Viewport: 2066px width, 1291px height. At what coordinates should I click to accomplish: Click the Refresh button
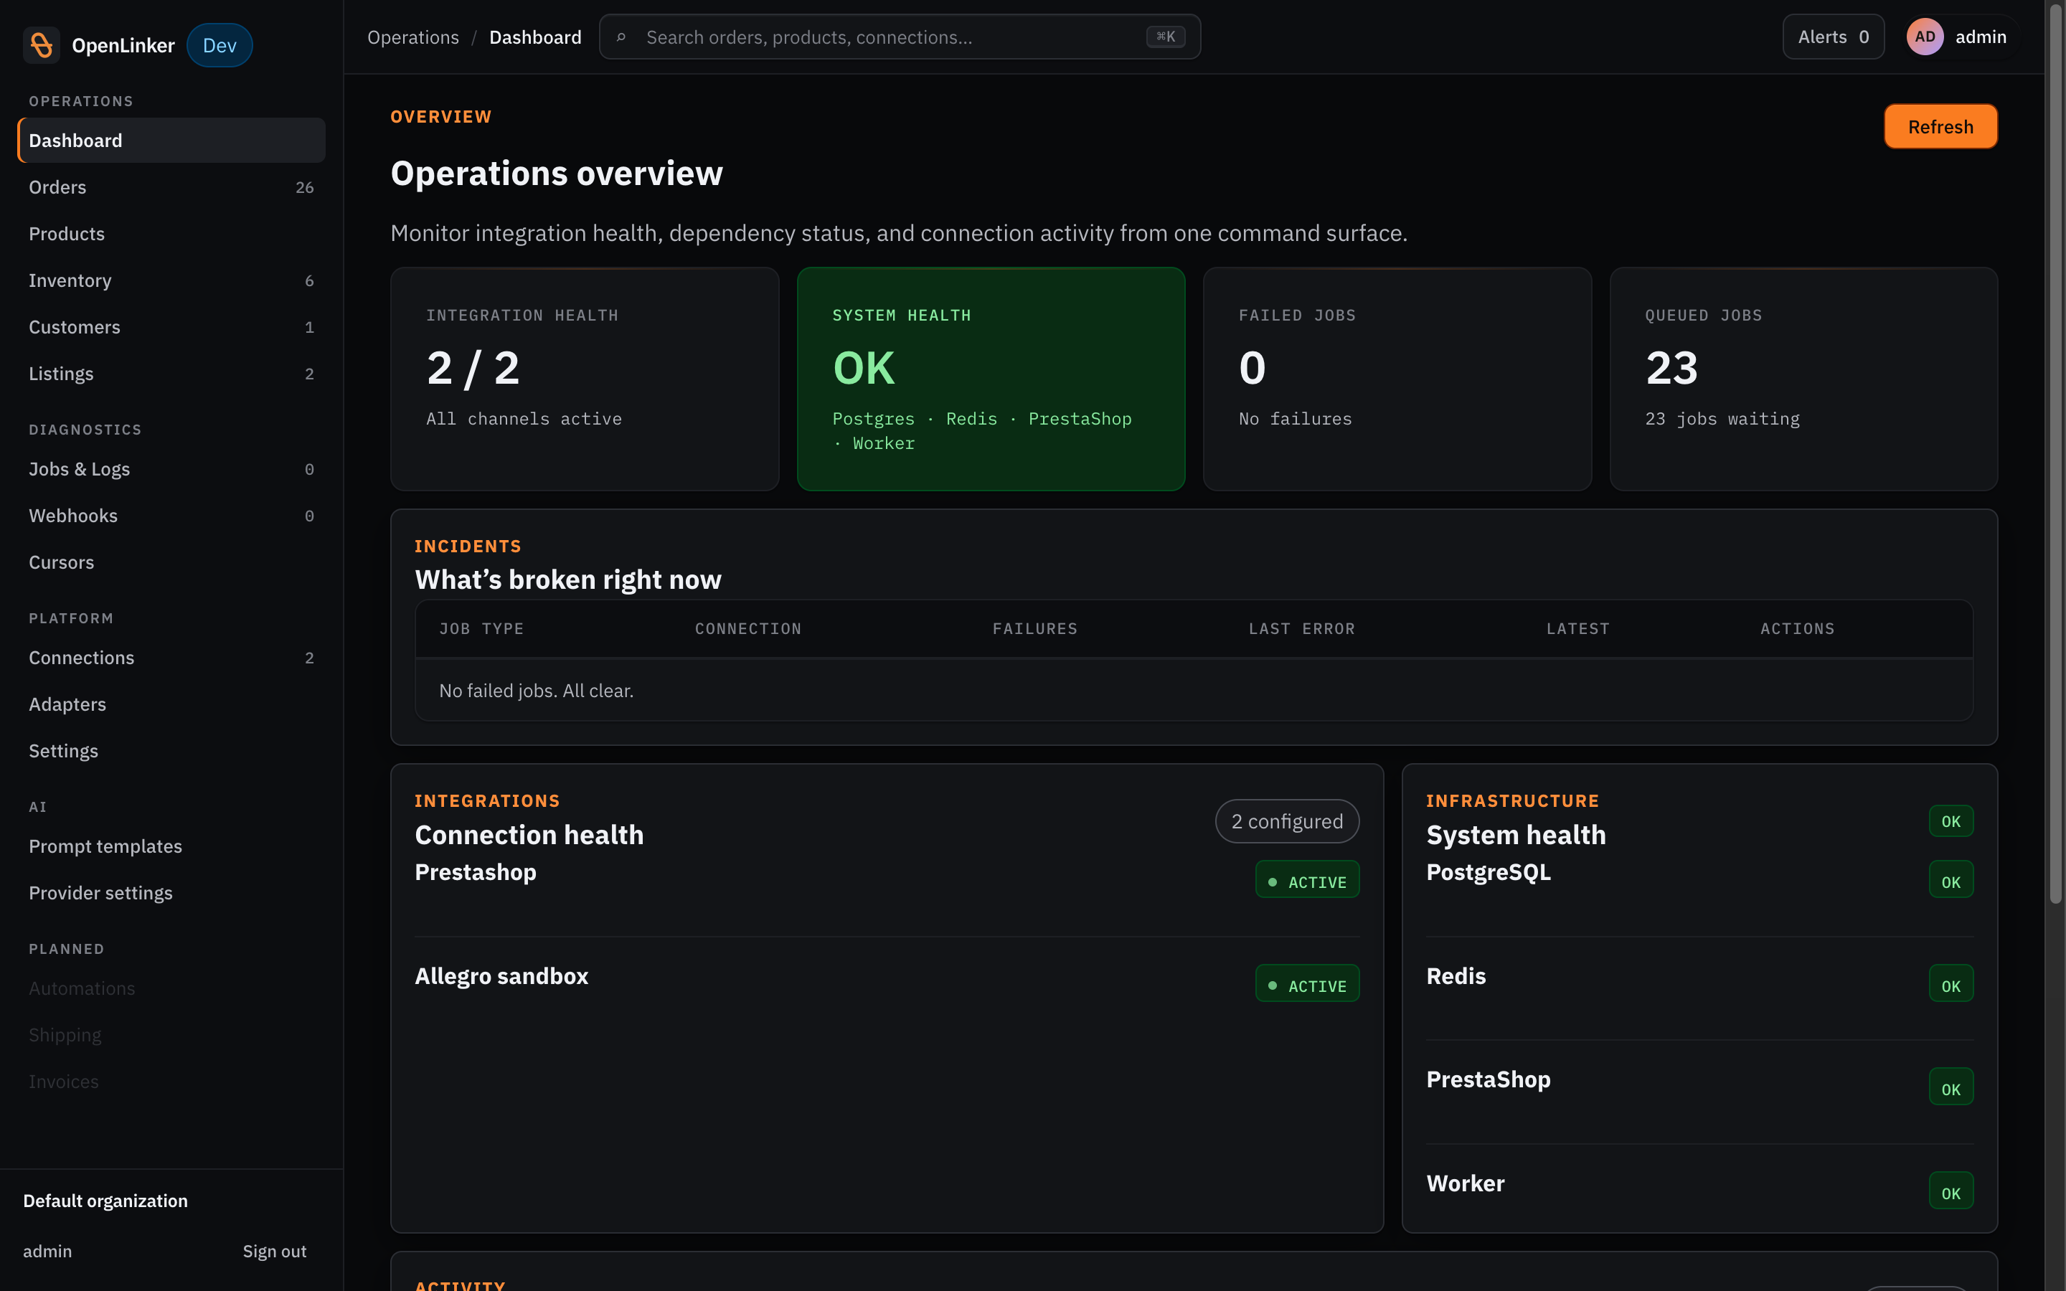(1940, 126)
